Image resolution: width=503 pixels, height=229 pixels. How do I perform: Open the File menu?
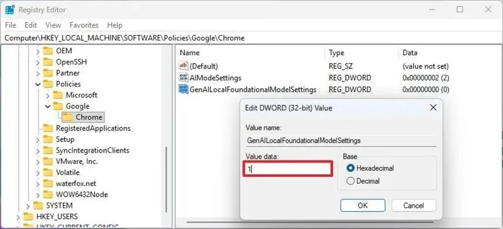click(11, 25)
